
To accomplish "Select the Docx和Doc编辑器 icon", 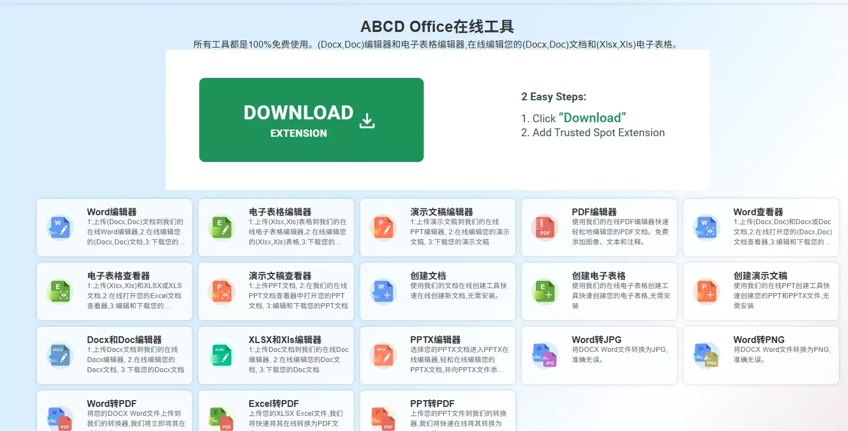I will (x=60, y=355).
